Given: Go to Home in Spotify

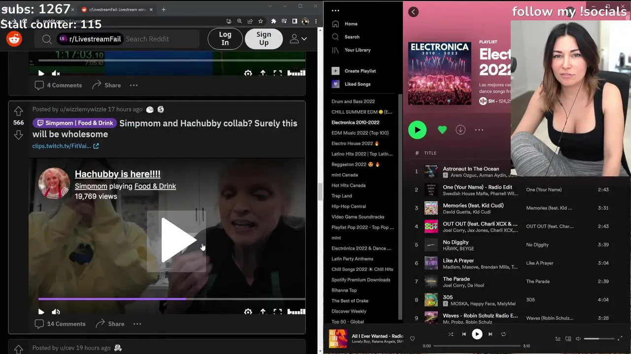Looking at the screenshot, I should 345,24.
